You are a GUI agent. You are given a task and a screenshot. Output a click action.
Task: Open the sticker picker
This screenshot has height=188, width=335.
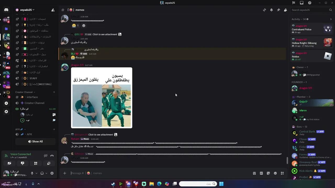pyautogui.click(x=268, y=173)
